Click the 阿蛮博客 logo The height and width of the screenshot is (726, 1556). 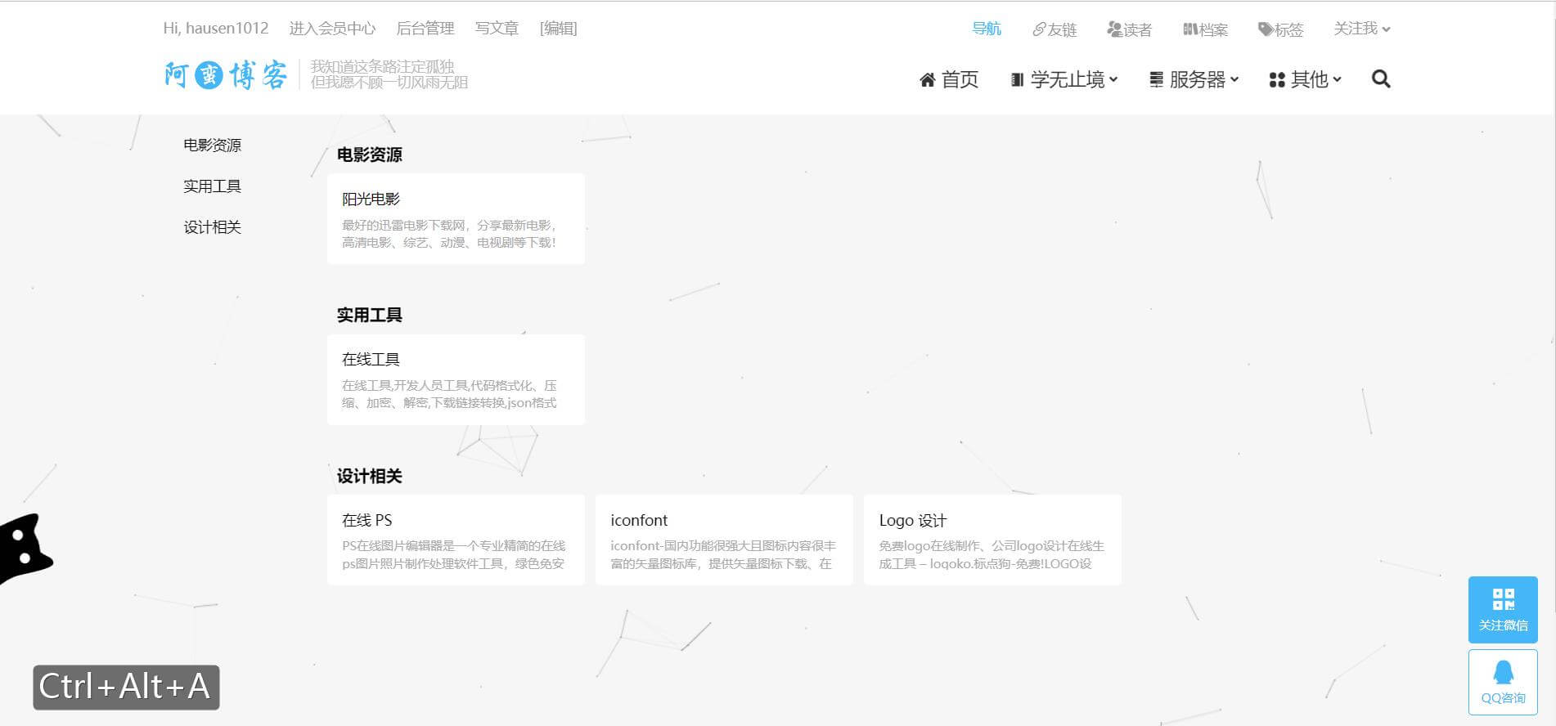[x=226, y=75]
